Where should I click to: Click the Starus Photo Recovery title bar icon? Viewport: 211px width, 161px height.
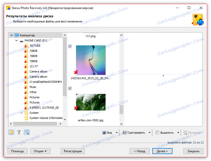tap(8, 8)
